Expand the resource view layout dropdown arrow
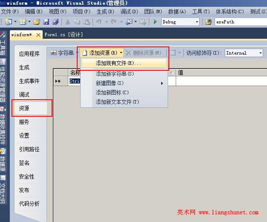 click(x=180, y=53)
